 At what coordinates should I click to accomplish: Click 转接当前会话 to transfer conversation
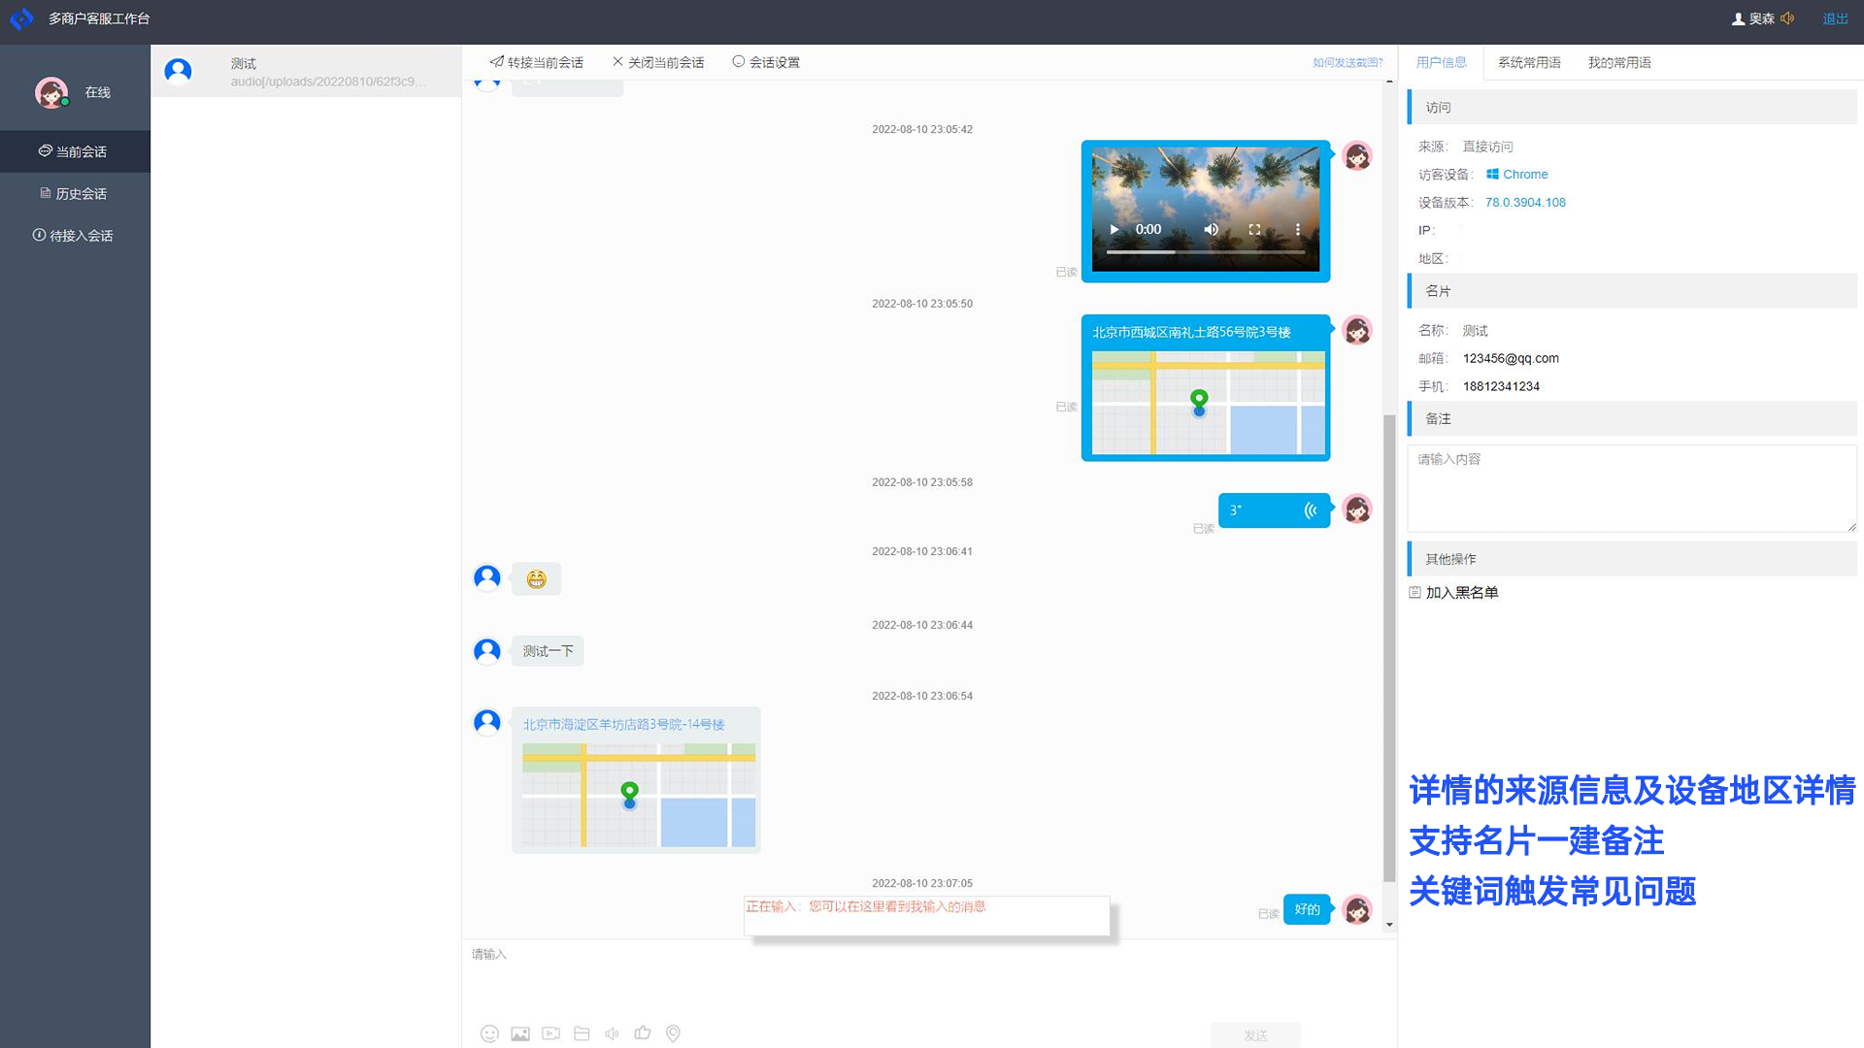[x=537, y=62]
